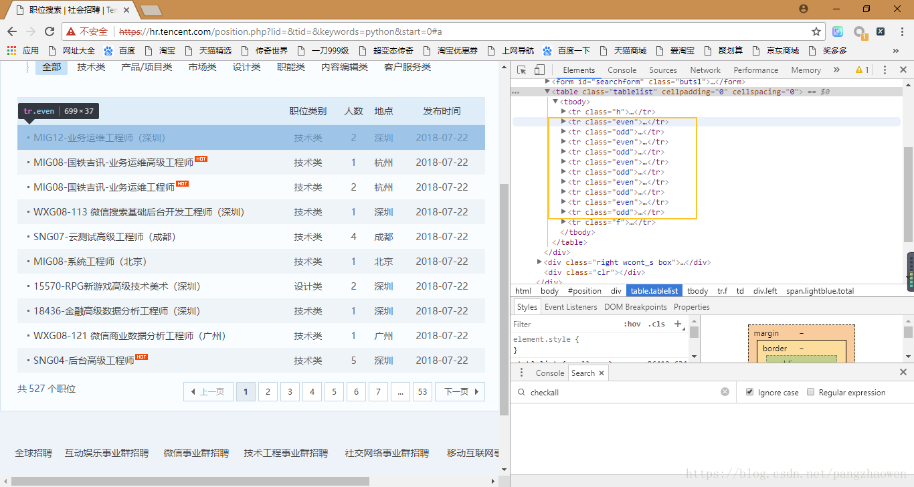The height and width of the screenshot is (487, 914).
Task: Go to results page 53
Action: pos(422,391)
